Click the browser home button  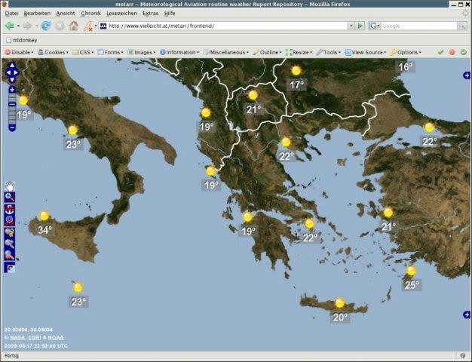point(73,26)
